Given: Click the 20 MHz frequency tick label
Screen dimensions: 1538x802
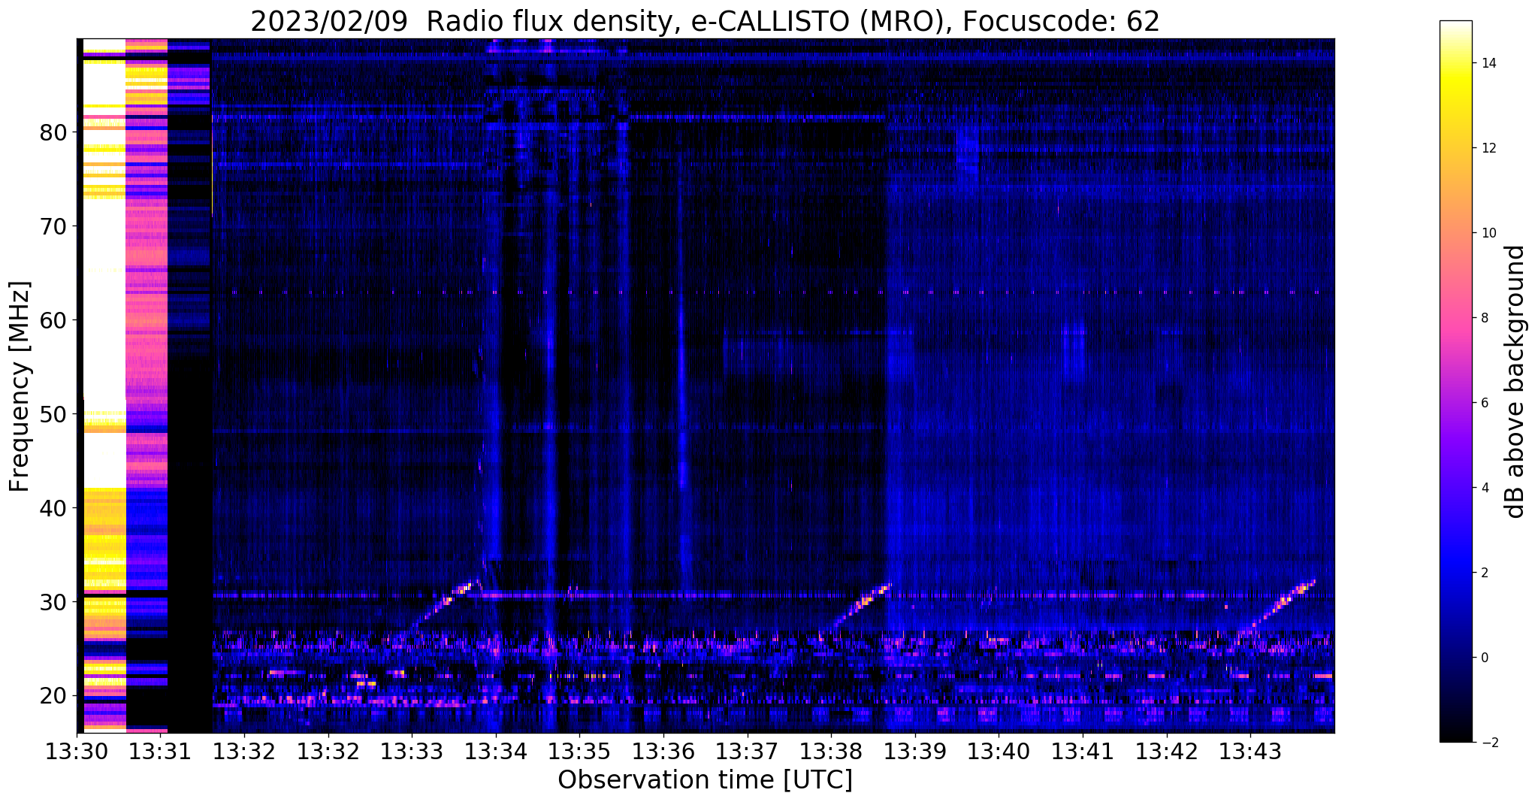Looking at the screenshot, I should [53, 696].
